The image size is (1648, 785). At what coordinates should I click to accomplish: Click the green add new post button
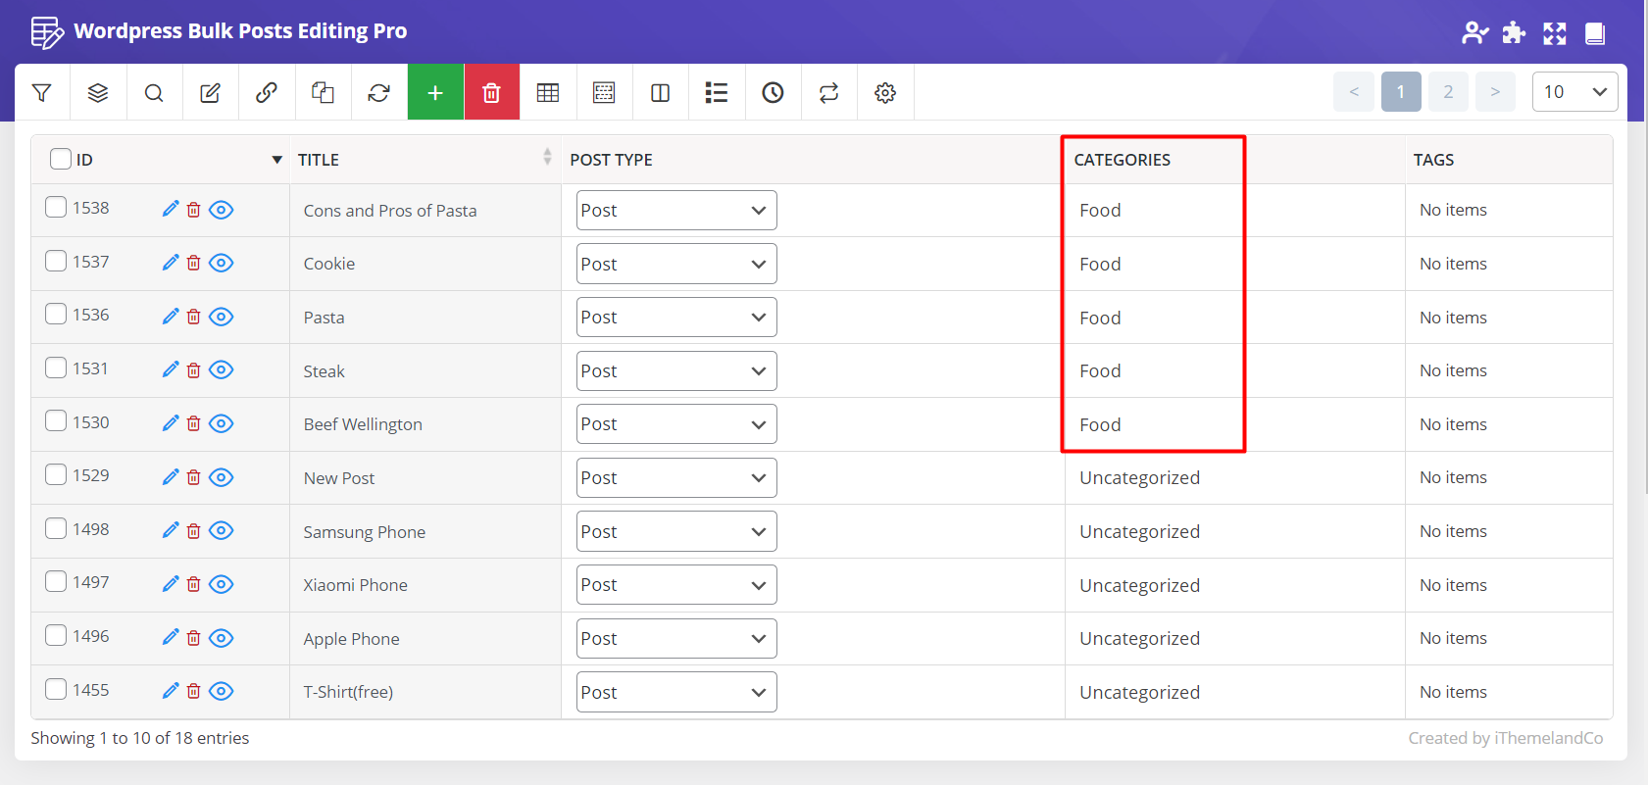pyautogui.click(x=435, y=93)
